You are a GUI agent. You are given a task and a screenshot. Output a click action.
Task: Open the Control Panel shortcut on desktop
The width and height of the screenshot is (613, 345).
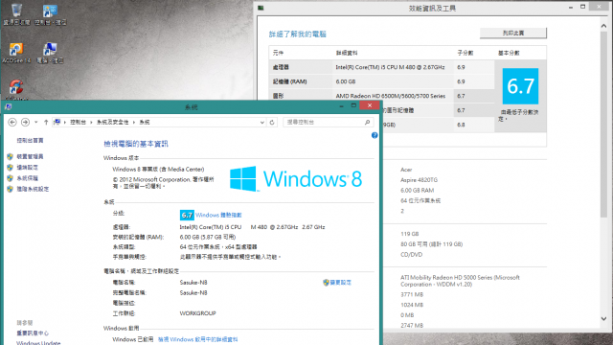pos(51,15)
